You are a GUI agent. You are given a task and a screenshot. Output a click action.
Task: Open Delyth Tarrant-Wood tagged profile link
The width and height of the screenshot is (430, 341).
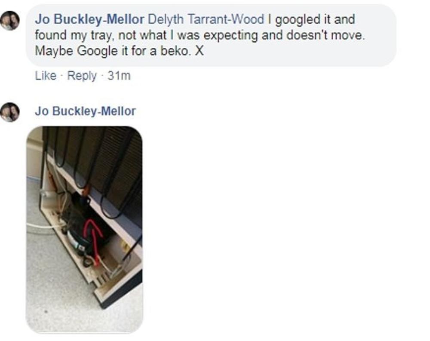[x=206, y=19]
